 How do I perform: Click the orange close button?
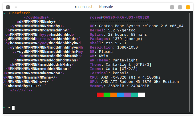[x=188, y=7]
